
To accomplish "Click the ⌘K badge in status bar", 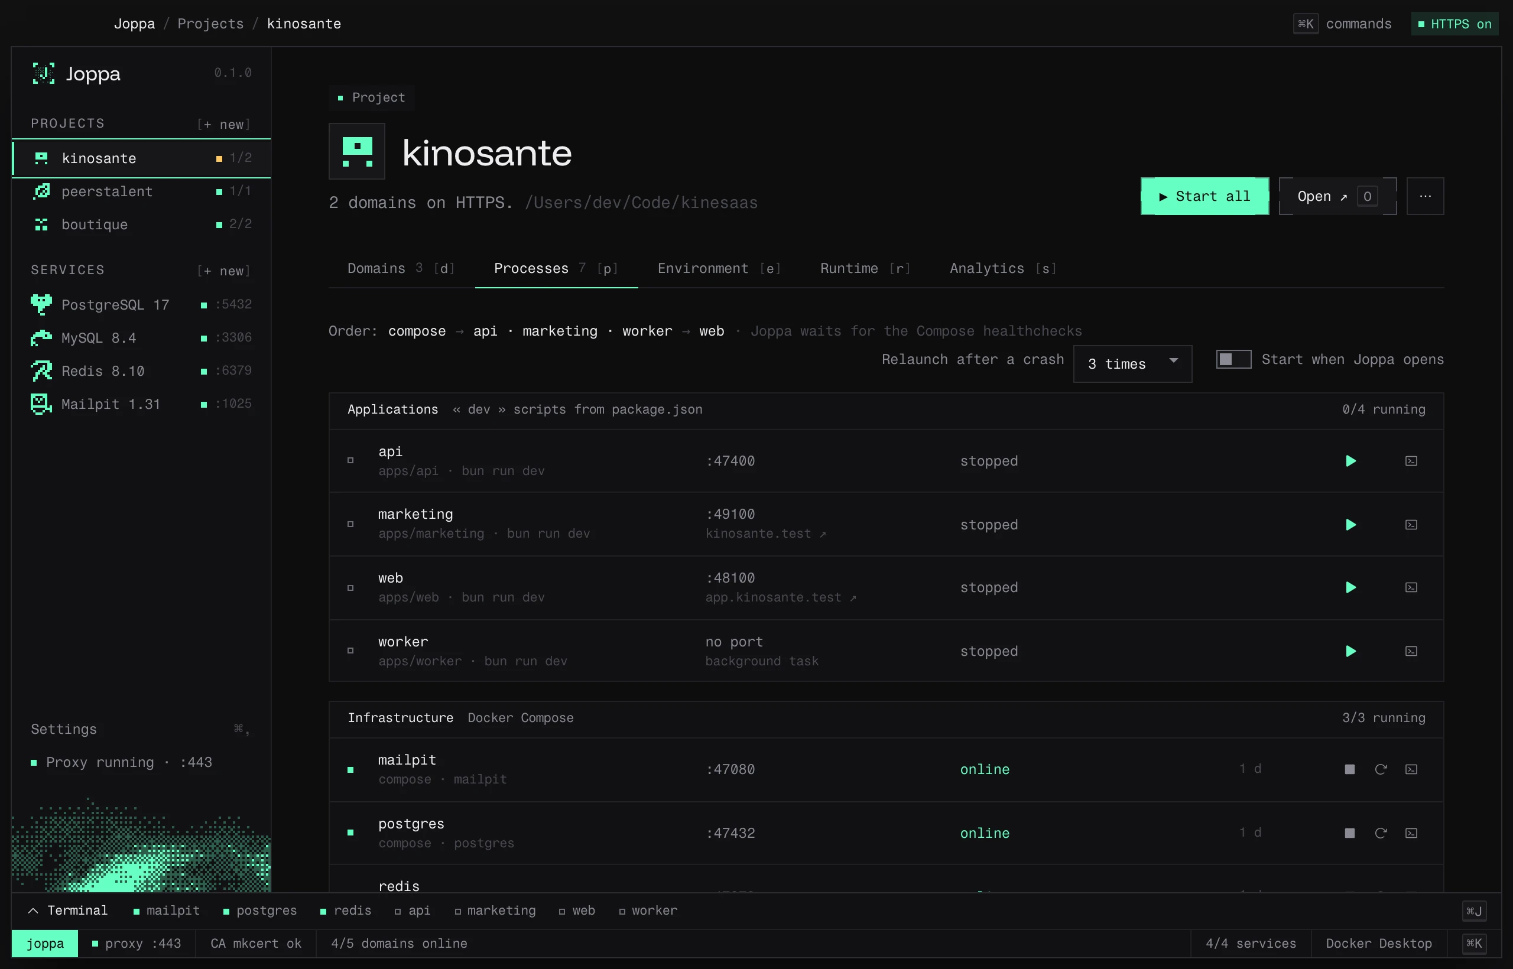I will coord(1473,943).
